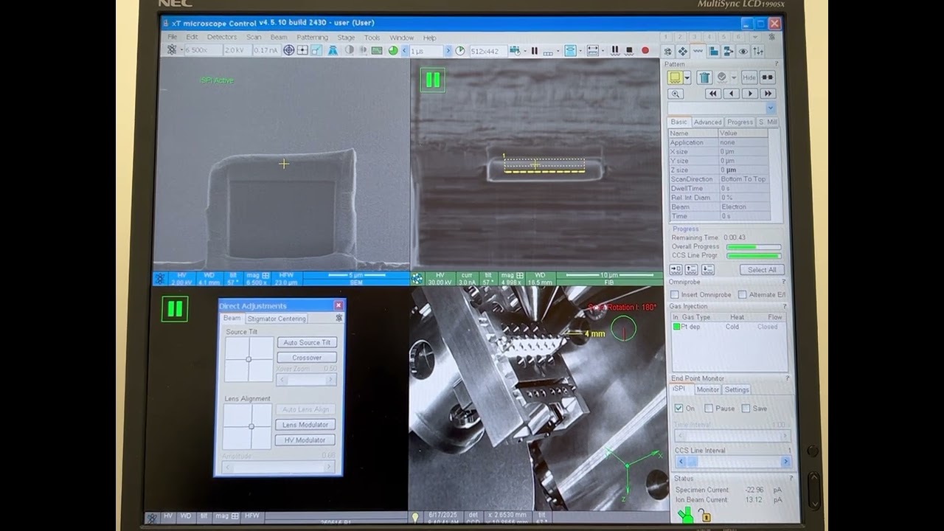Click the Lens Alignment 2D adjustment pad
Viewport: 944px width, 531px height.
pos(249,426)
